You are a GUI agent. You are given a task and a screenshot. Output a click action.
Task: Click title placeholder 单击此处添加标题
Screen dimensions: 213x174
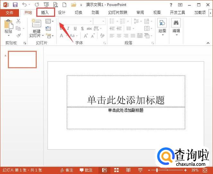(x=126, y=100)
